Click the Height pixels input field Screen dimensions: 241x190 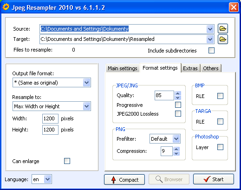(50, 130)
